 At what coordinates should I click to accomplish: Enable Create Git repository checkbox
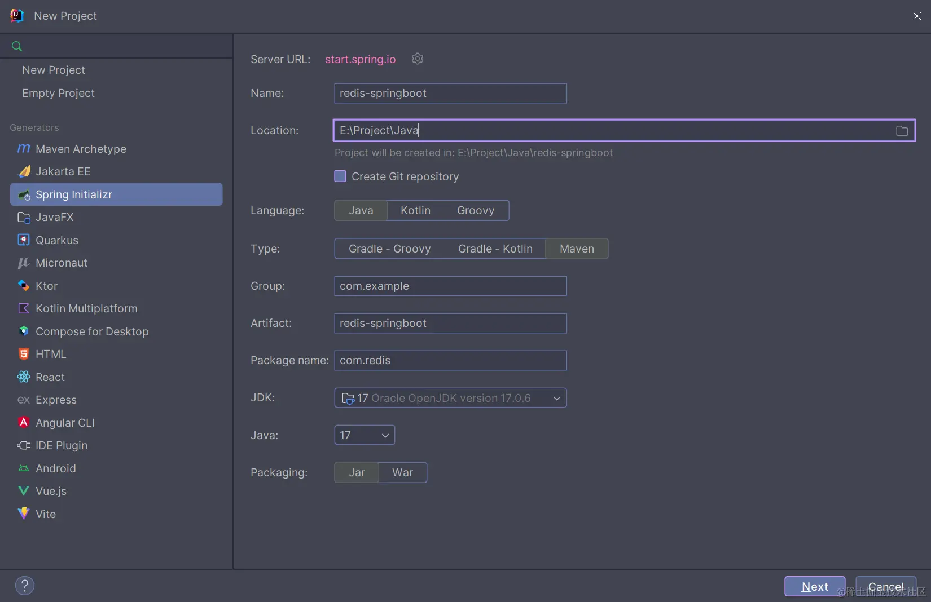point(340,176)
